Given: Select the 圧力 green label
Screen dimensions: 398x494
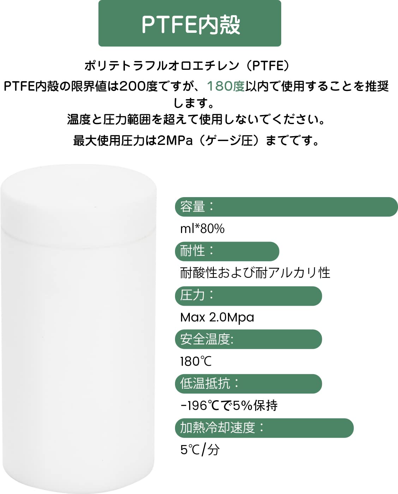Looking at the screenshot, I should [248, 296].
